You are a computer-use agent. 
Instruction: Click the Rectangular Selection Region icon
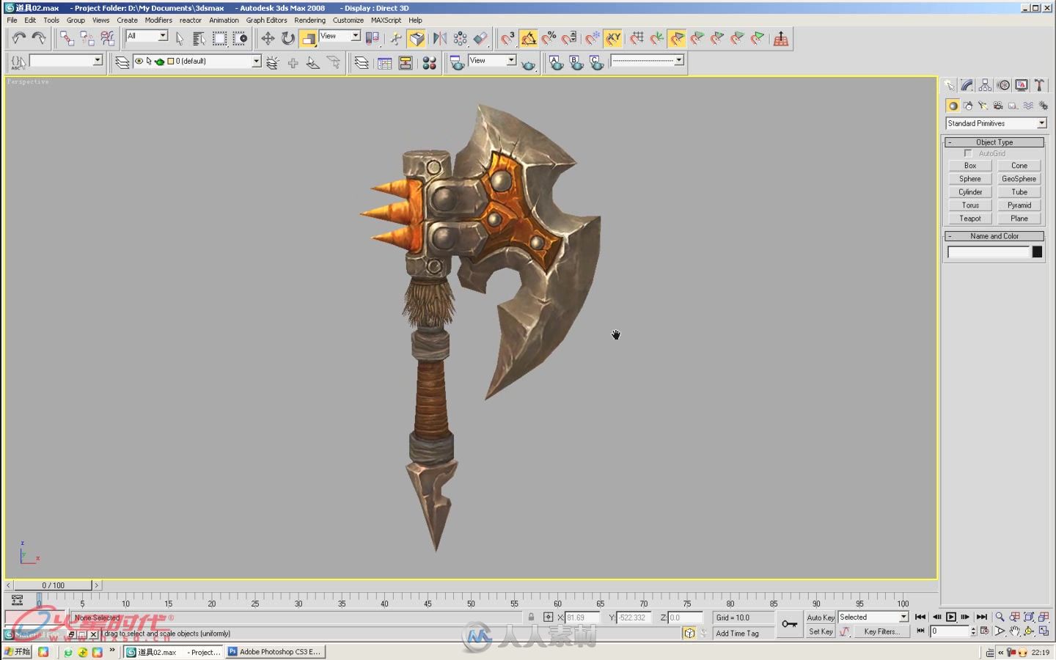coord(219,38)
